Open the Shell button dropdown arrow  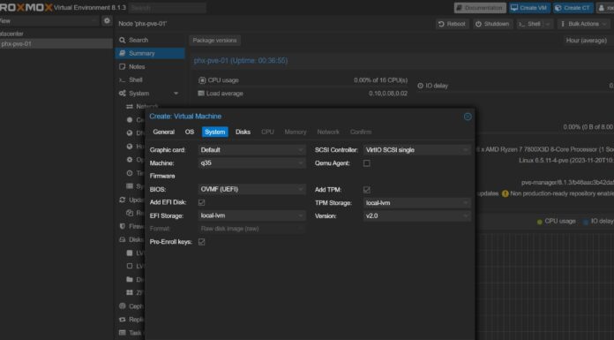pos(548,24)
